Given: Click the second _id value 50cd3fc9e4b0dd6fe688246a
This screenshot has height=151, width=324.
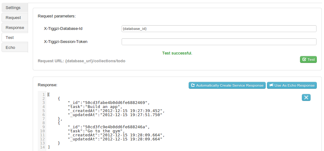Looking at the screenshot, I should [x=115, y=127].
